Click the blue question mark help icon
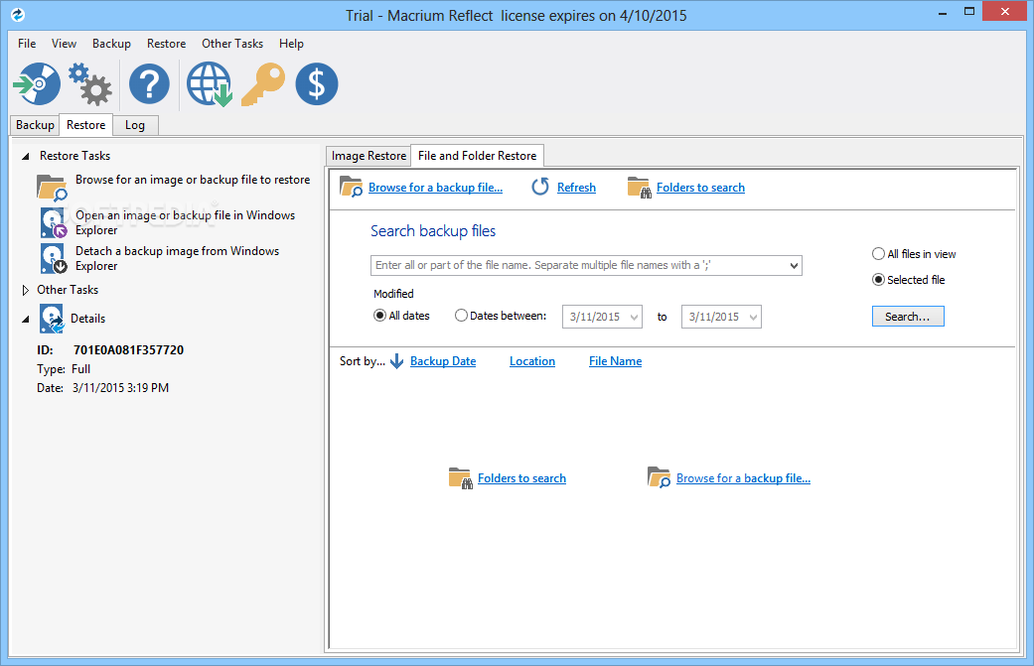The image size is (1034, 666). (x=149, y=83)
